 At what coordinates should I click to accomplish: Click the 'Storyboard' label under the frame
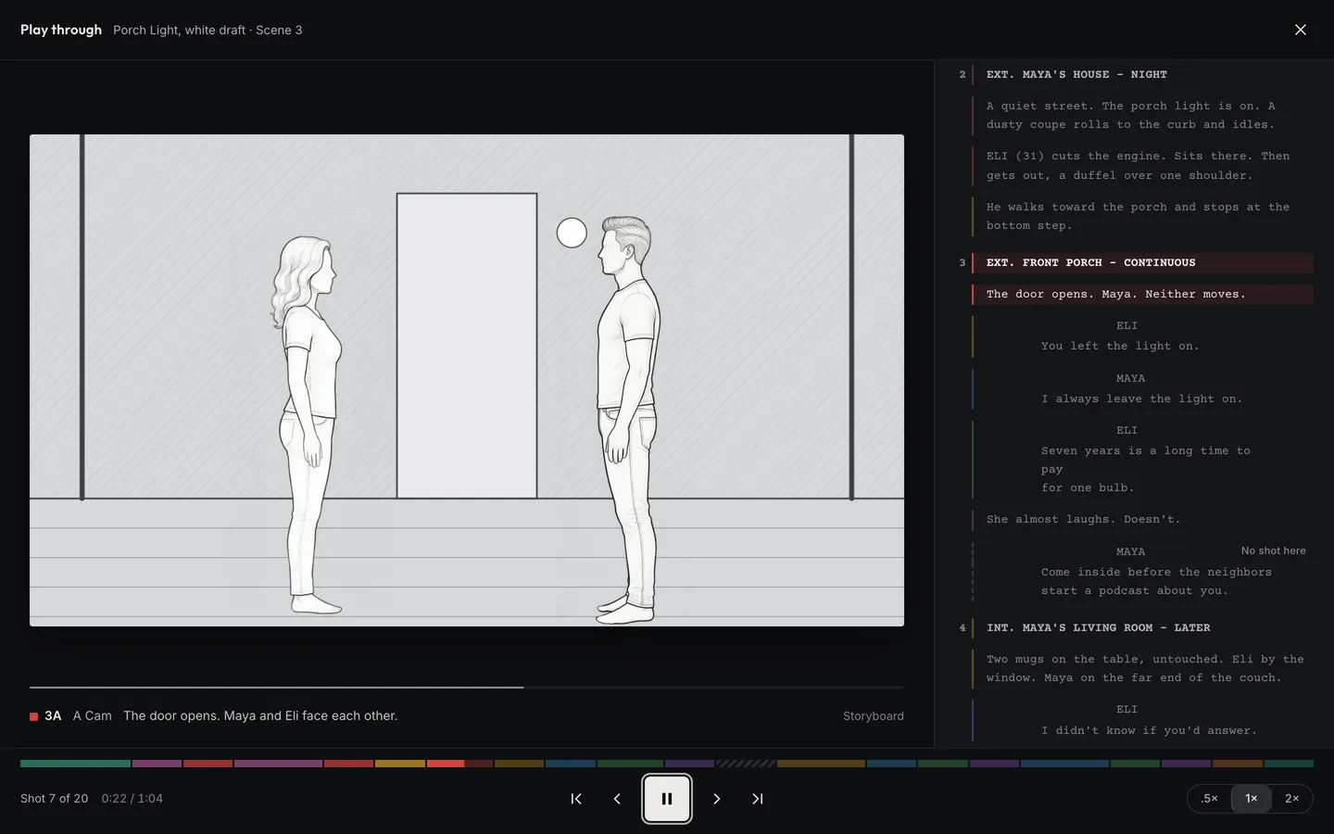click(874, 716)
